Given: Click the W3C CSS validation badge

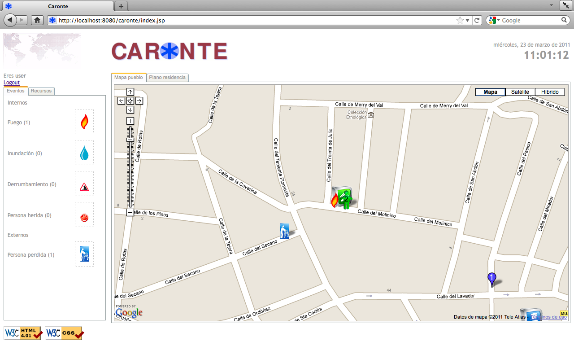Looking at the screenshot, I should [64, 333].
